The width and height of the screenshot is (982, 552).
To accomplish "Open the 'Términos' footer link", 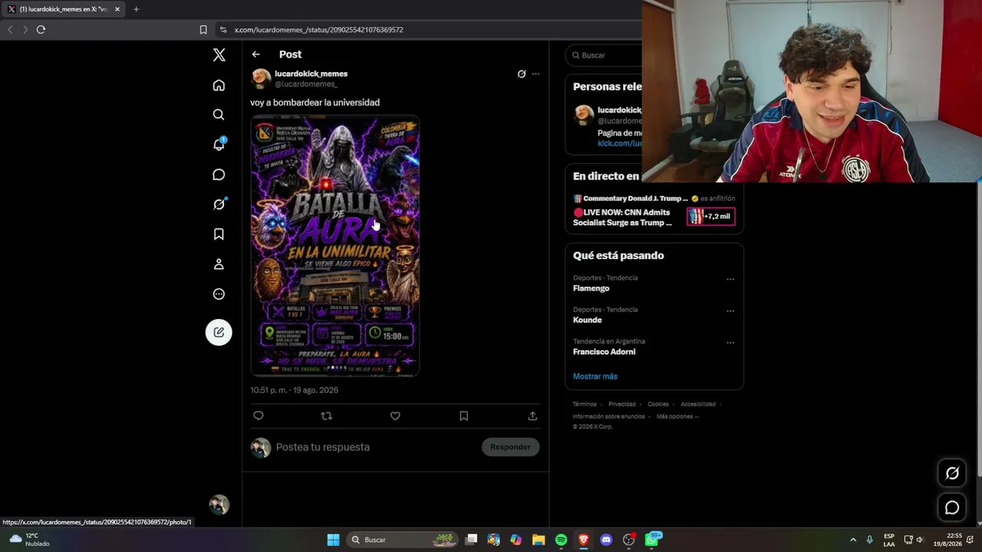I will tap(585, 404).
